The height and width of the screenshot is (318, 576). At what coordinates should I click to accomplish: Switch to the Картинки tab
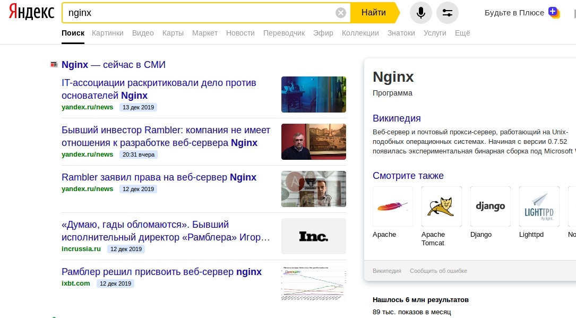pyautogui.click(x=107, y=33)
